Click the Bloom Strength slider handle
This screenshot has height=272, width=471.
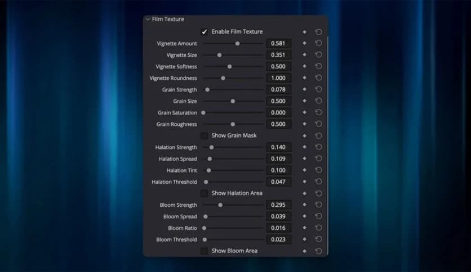220,205
